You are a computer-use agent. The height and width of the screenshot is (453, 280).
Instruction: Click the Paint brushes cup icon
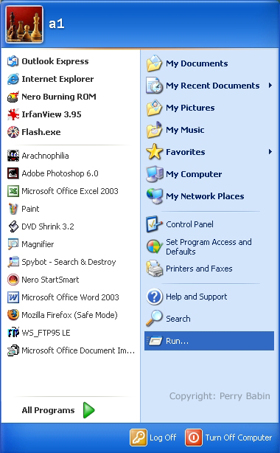[13, 209]
